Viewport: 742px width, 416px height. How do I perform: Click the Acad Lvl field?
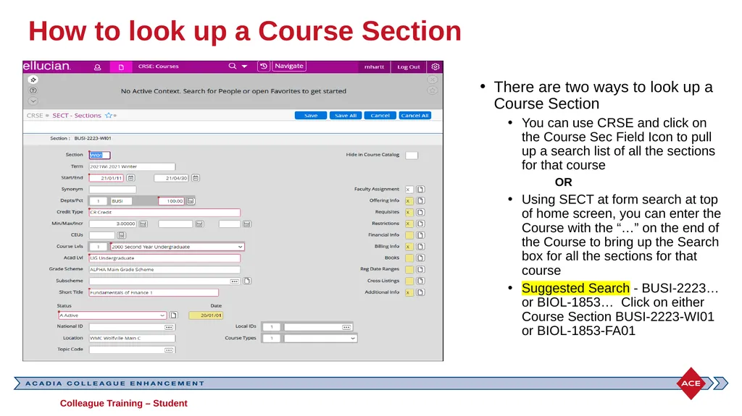pos(164,258)
